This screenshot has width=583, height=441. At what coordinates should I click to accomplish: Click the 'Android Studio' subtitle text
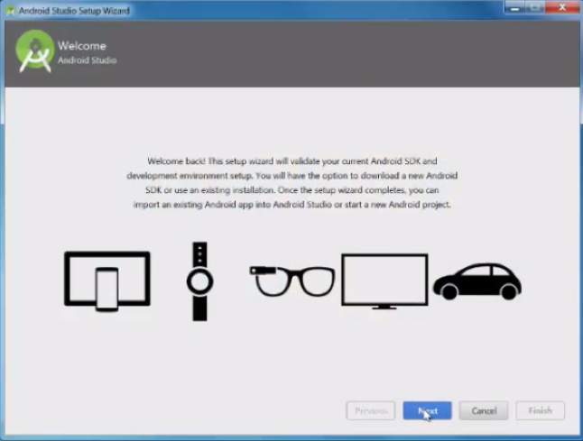click(x=87, y=60)
